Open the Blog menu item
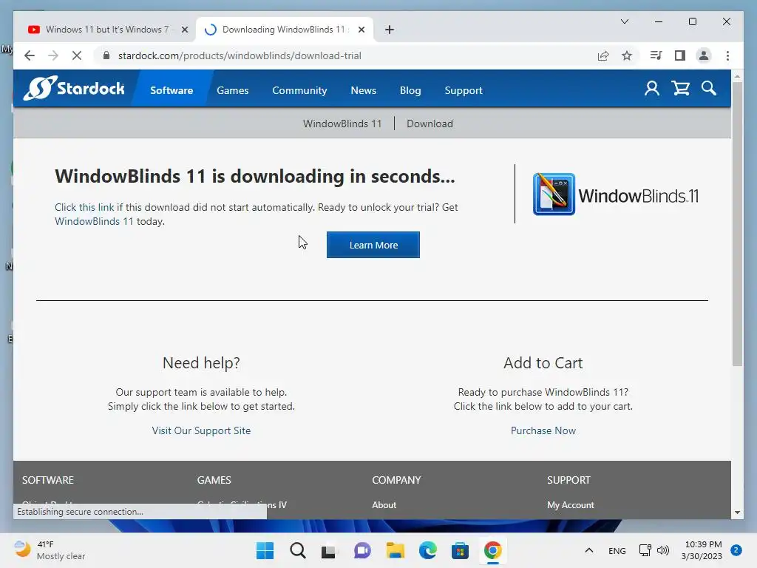 [x=410, y=90]
